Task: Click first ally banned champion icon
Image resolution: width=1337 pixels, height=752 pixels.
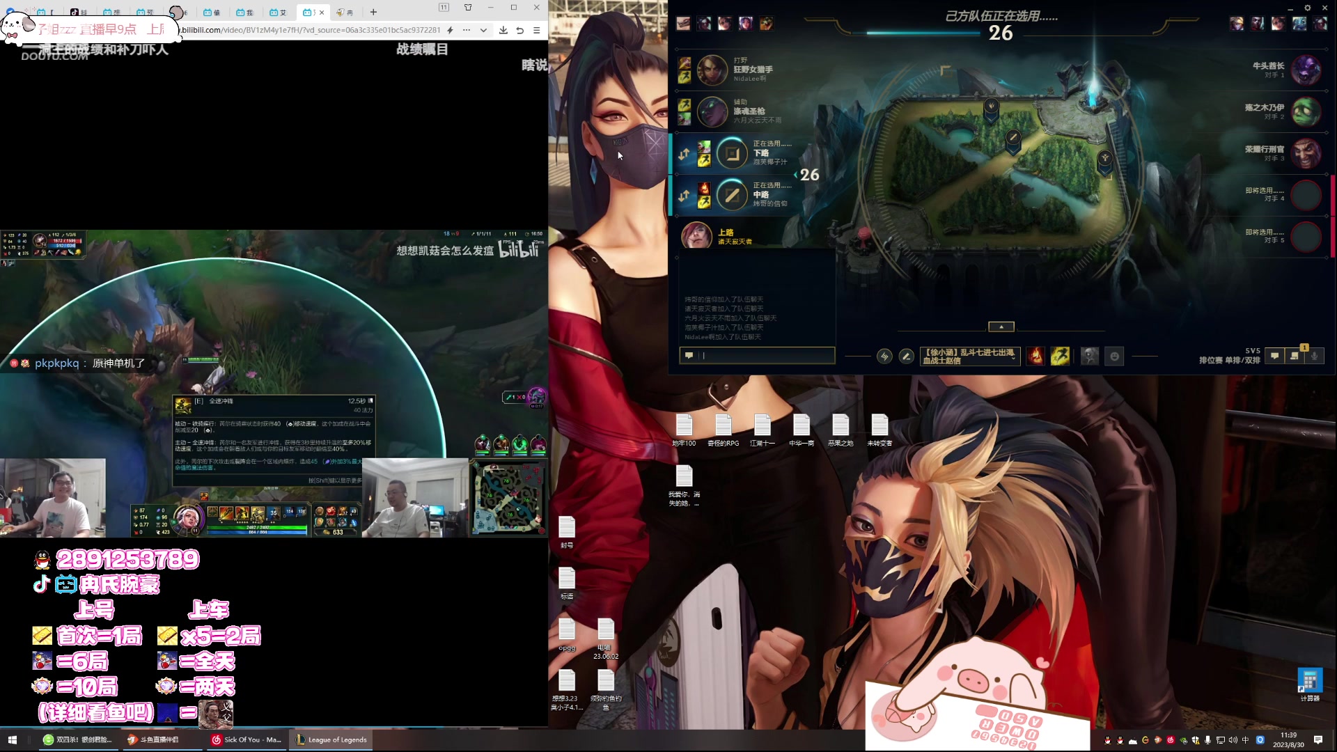Action: (x=683, y=24)
